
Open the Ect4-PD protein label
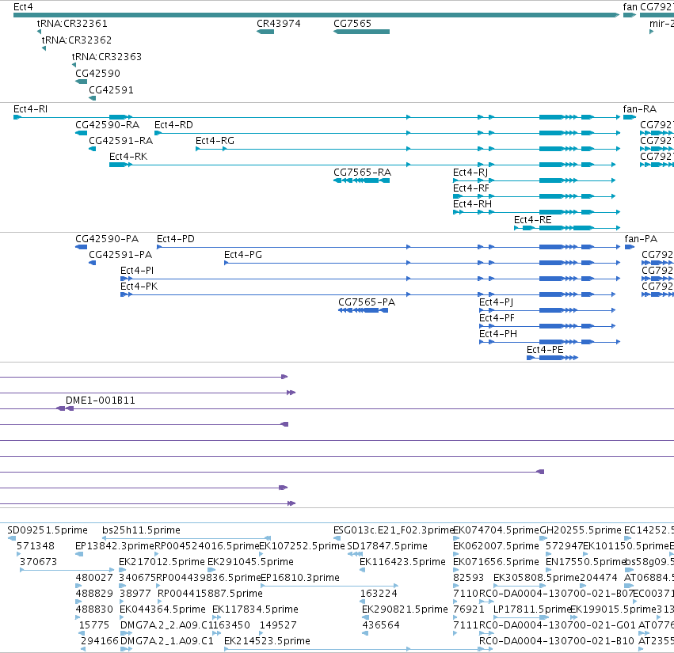(175, 239)
